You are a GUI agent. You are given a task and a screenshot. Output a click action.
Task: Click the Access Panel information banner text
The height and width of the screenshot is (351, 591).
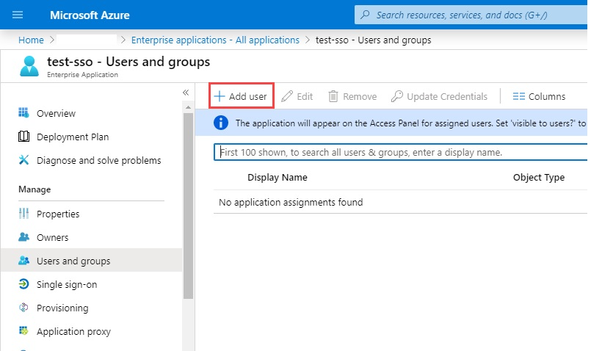pos(411,123)
